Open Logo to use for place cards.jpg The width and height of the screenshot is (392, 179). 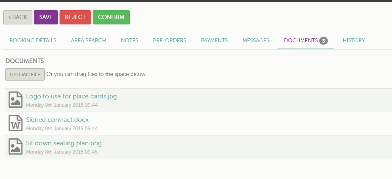[x=71, y=96]
